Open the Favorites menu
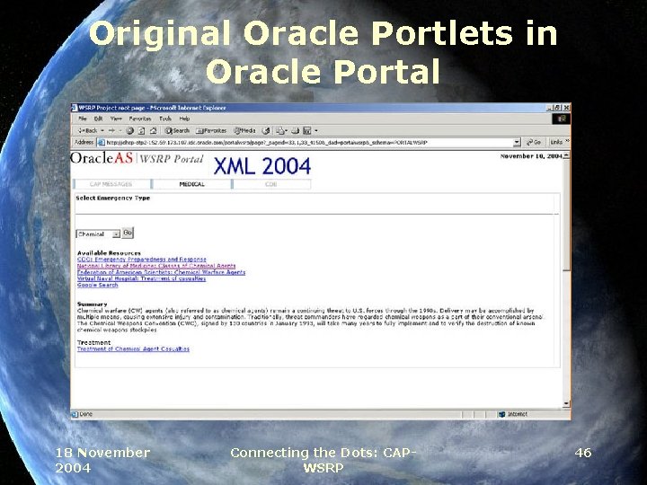This screenshot has height=485, width=647. pyautogui.click(x=140, y=119)
